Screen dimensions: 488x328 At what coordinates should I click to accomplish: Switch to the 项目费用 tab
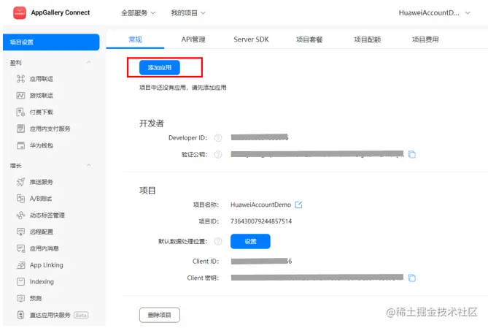pyautogui.click(x=425, y=39)
